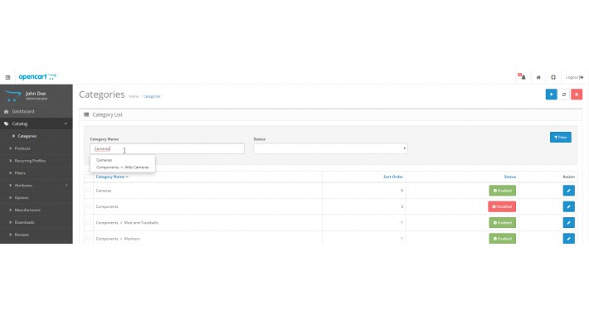Expand the Attributes submenu arrow
The height and width of the screenshot is (315, 589).
[x=66, y=185]
